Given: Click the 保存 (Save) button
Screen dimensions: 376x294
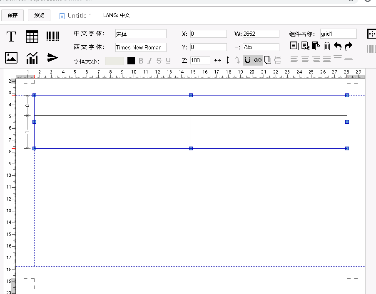Looking at the screenshot, I should pyautogui.click(x=12, y=15).
